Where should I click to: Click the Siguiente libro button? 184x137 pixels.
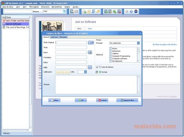tap(127, 100)
